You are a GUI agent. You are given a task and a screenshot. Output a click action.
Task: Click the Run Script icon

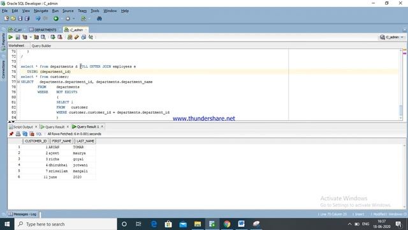[17, 37]
